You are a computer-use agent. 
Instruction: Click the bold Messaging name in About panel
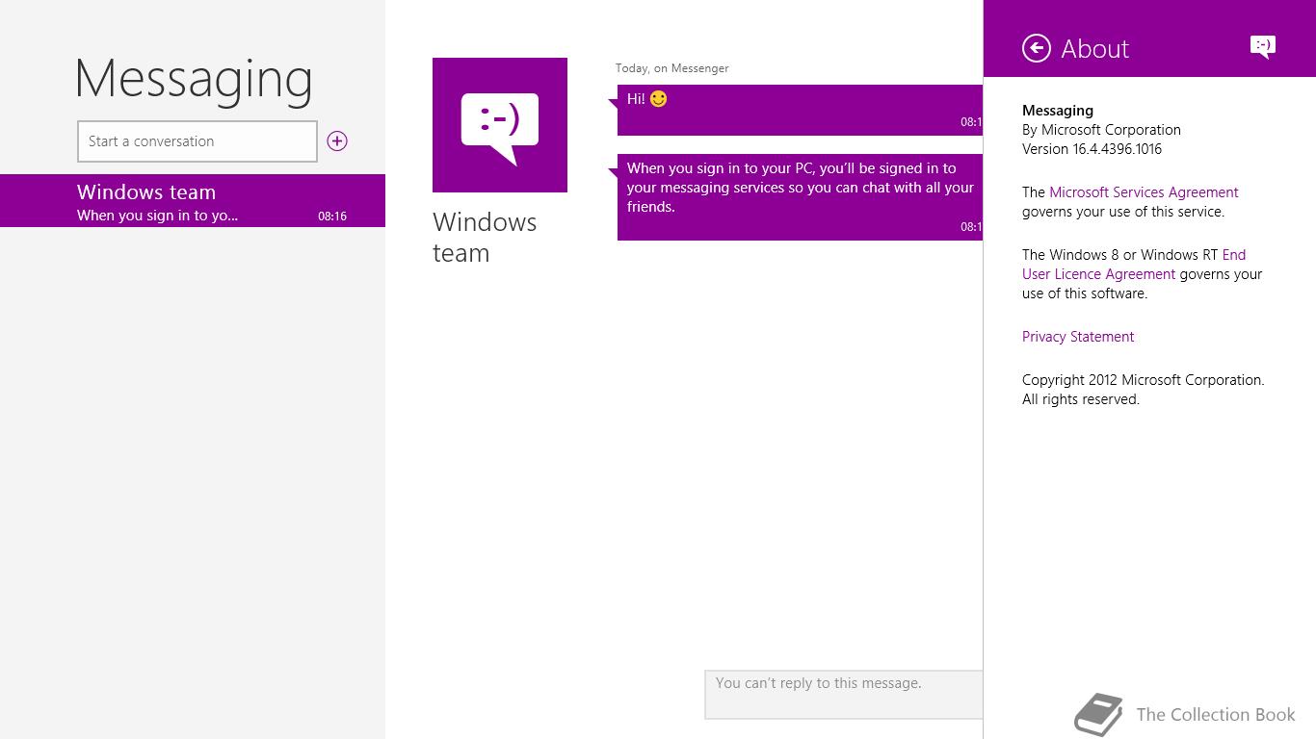(x=1058, y=111)
